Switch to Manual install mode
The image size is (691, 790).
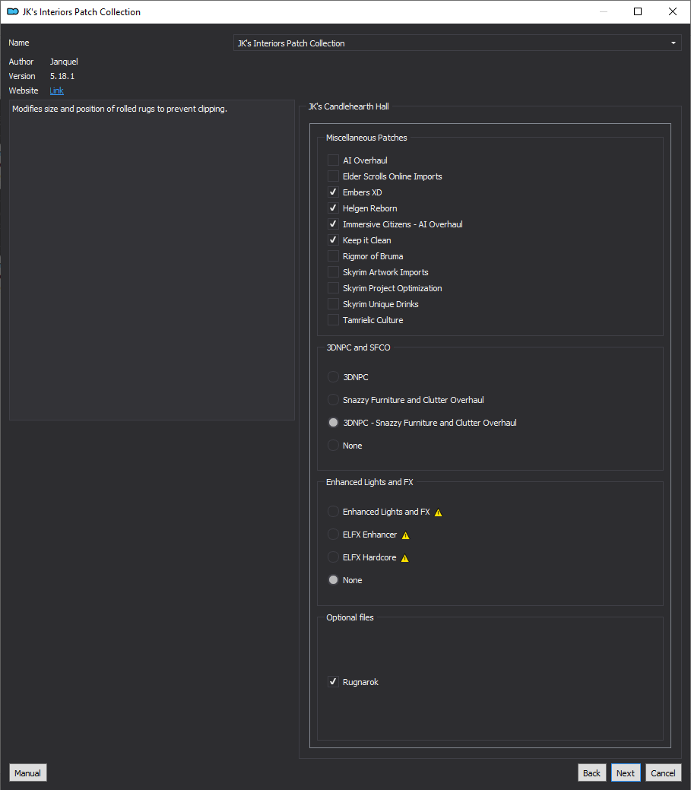[27, 773]
